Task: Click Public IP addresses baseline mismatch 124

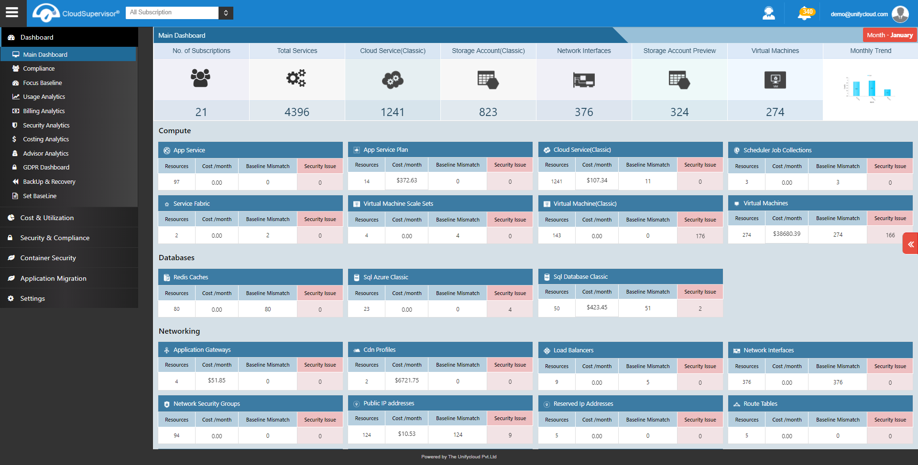Action: 458,434
